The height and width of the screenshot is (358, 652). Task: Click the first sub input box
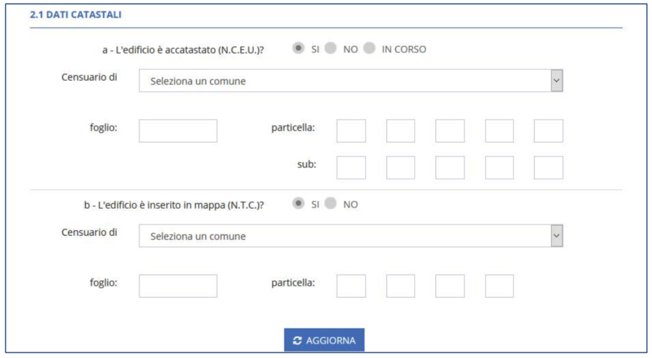click(x=351, y=167)
